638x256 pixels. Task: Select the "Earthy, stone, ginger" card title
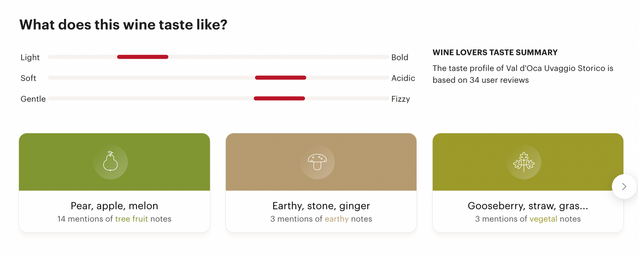[321, 206]
